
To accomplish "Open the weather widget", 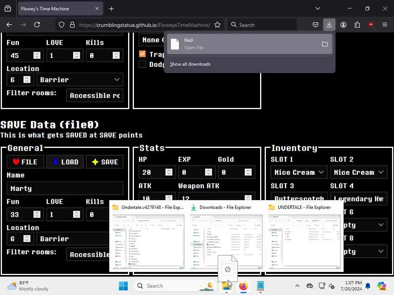I will coord(28,286).
